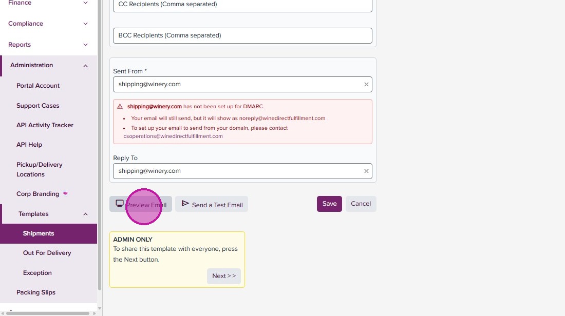Open the Exception templates page

(37, 273)
